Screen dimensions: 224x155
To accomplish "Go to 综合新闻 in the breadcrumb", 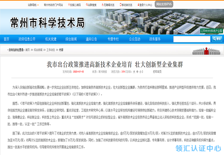I will click(x=38, y=50).
